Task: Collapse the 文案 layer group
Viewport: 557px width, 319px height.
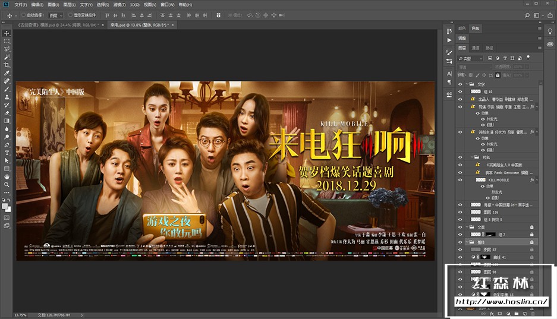Action: coord(467,227)
